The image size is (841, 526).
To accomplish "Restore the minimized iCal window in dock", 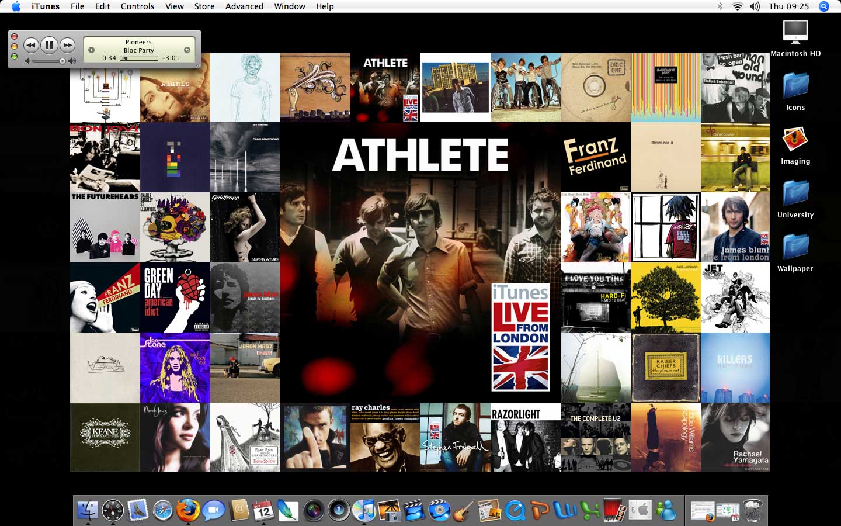I will point(728,511).
